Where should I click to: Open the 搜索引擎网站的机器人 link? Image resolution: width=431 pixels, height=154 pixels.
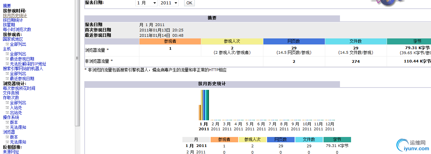[x=23, y=69]
